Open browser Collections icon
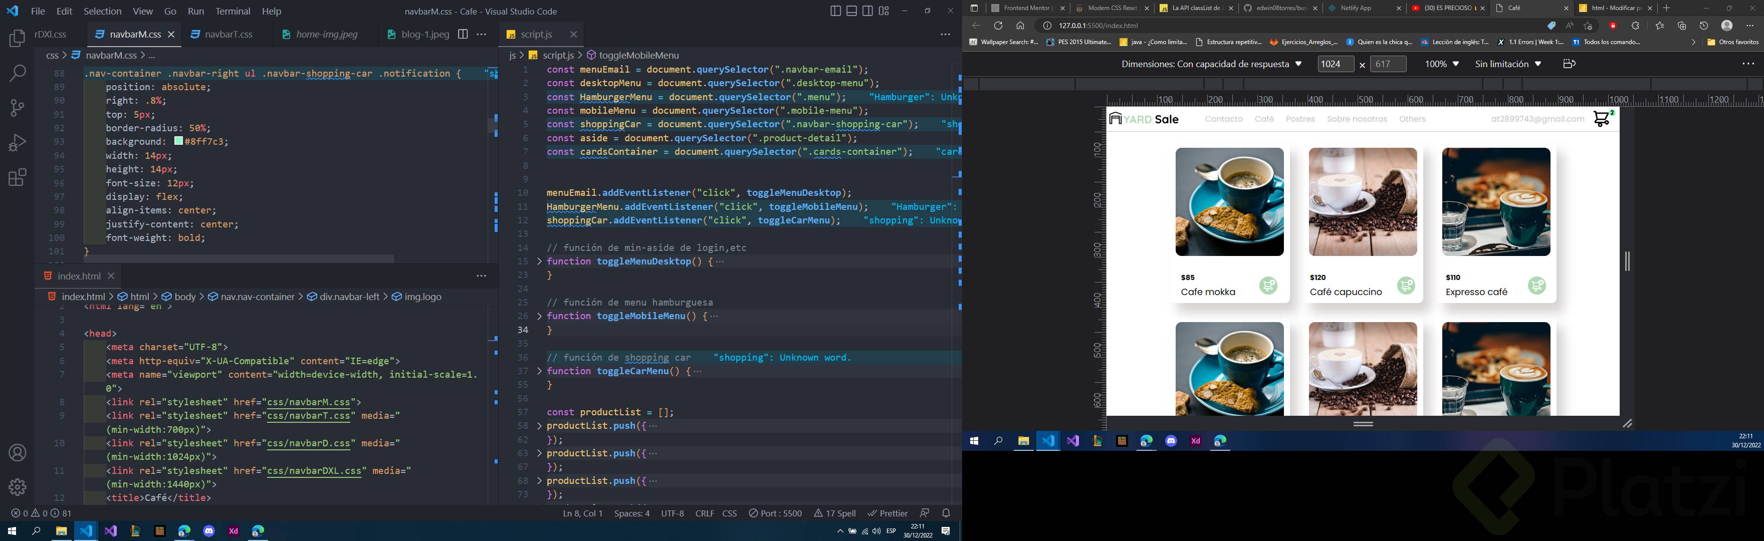This screenshot has height=541, width=1764. point(1682,26)
